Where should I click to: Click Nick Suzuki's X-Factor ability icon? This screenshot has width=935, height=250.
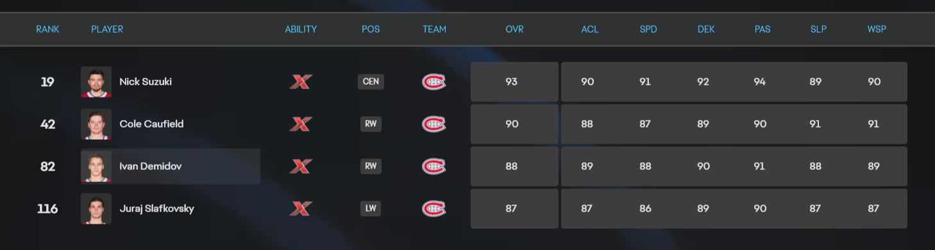pyautogui.click(x=301, y=81)
